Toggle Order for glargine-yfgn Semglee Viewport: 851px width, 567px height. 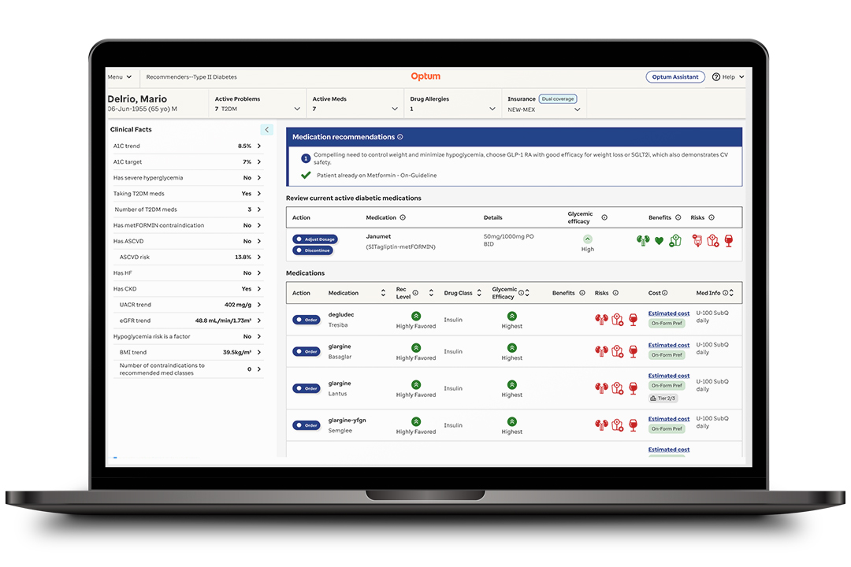[306, 425]
